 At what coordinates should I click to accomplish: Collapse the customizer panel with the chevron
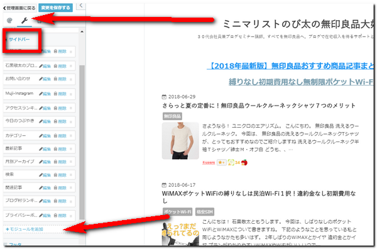[81, 6]
